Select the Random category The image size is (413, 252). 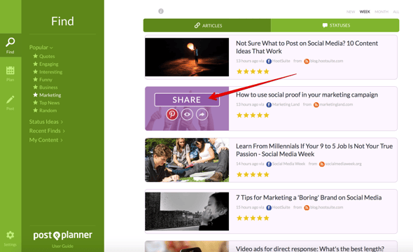click(45, 111)
